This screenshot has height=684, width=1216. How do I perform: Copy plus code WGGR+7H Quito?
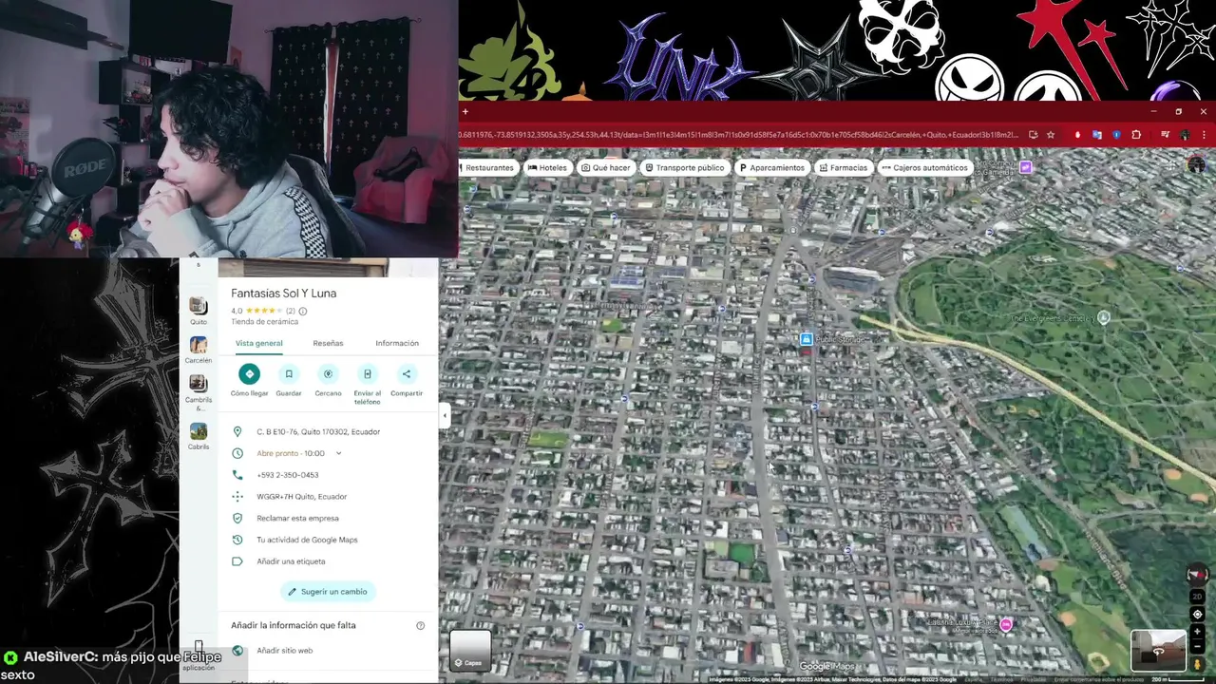click(301, 497)
